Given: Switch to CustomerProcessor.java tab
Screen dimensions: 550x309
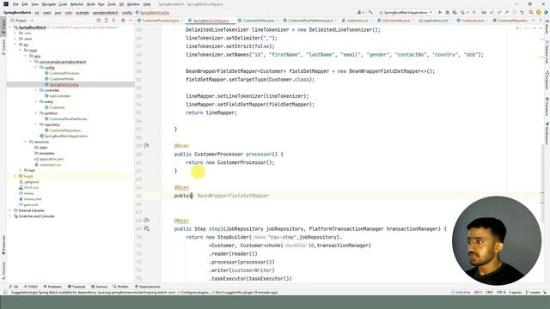Looking at the screenshot, I should [x=161, y=21].
